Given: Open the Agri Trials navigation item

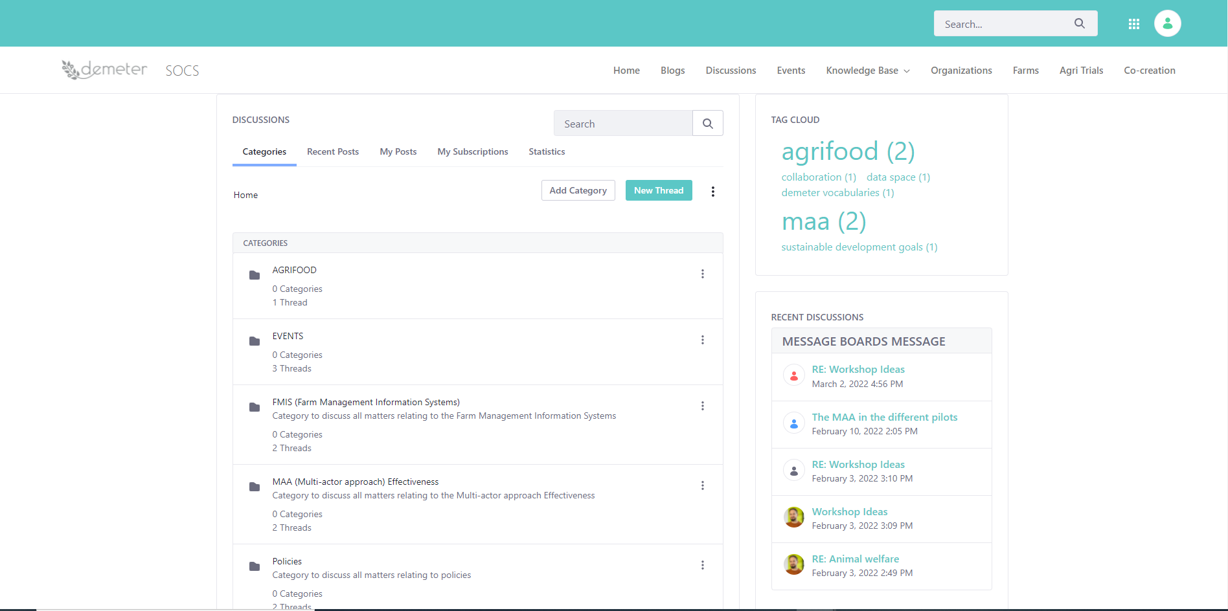Looking at the screenshot, I should click(x=1082, y=71).
